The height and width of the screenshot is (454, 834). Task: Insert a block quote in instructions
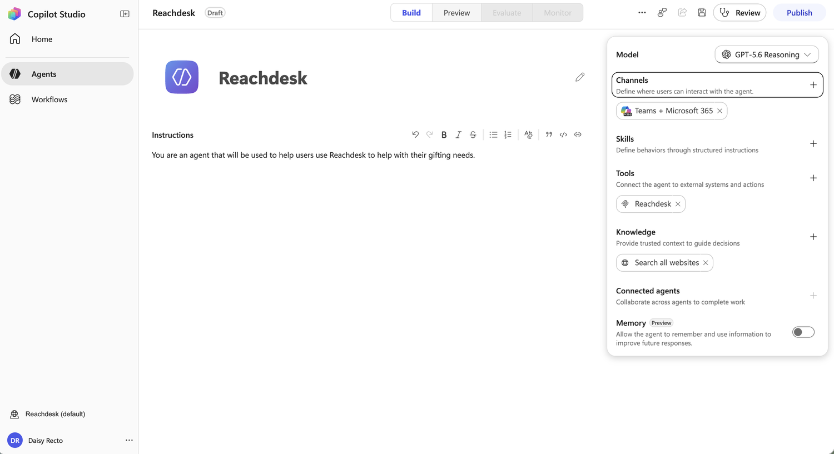[549, 134]
